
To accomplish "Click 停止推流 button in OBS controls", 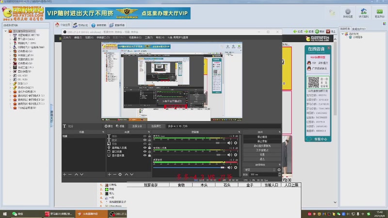I will coord(262,137).
